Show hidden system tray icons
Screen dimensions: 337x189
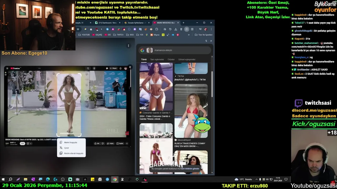(256, 179)
